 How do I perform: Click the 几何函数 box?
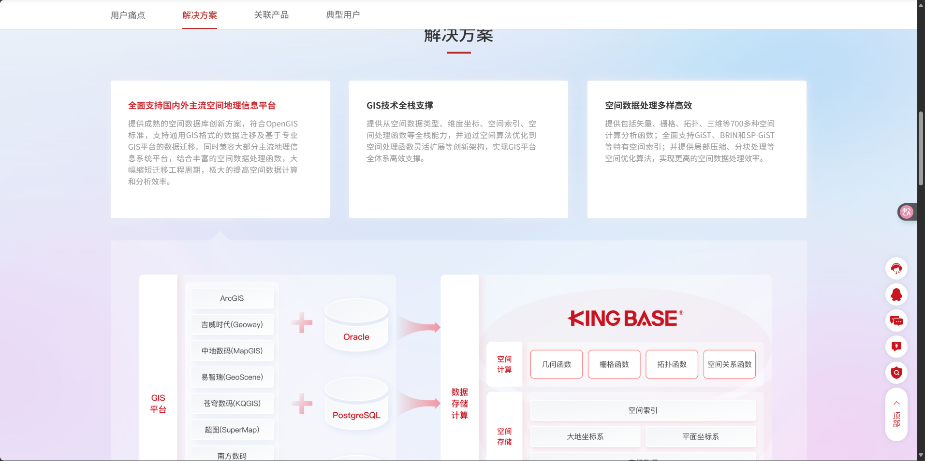(557, 364)
